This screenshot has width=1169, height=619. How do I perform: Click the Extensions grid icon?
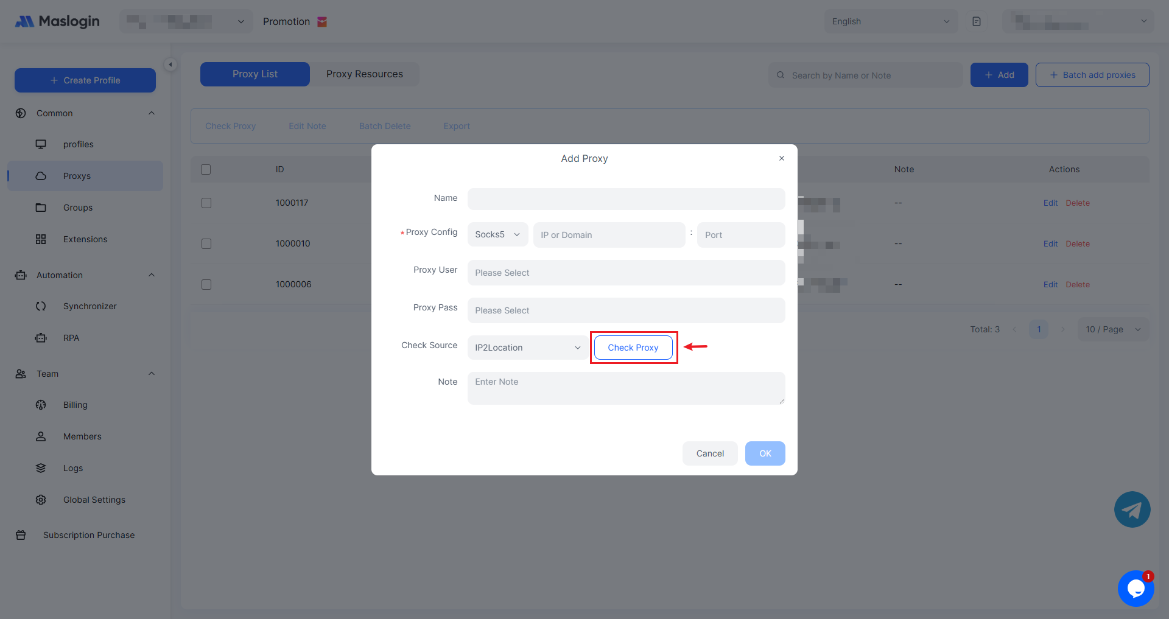click(x=41, y=239)
